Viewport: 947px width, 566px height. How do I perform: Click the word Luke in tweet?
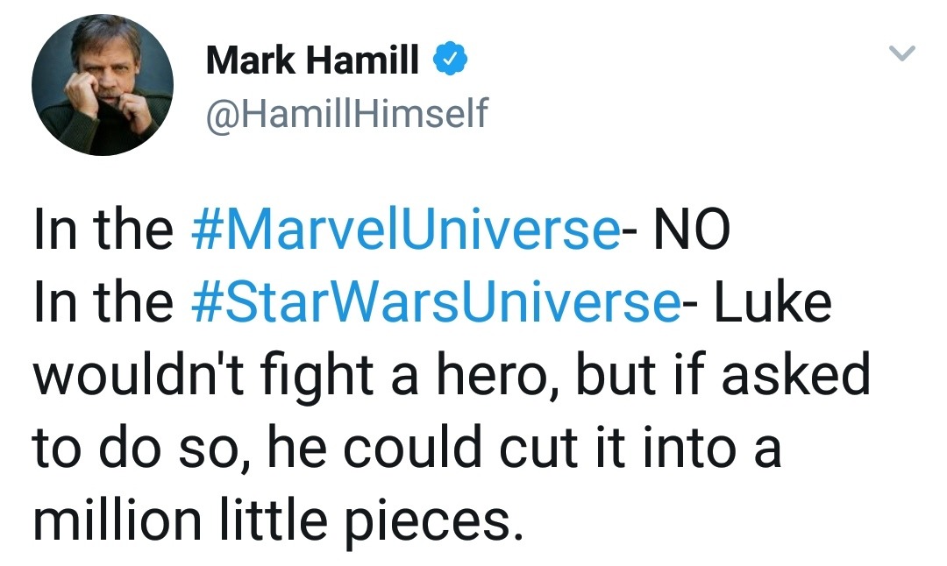tap(772, 302)
